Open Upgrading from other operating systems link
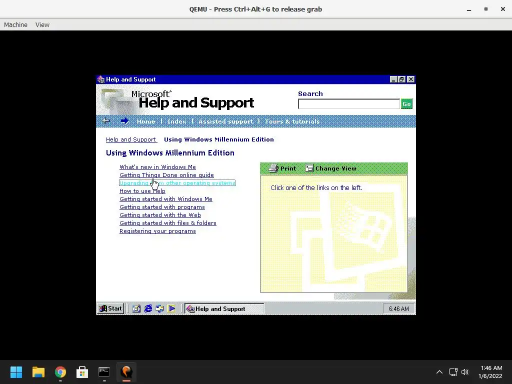Screen dimensions: 512x384 pyautogui.click(x=177, y=183)
